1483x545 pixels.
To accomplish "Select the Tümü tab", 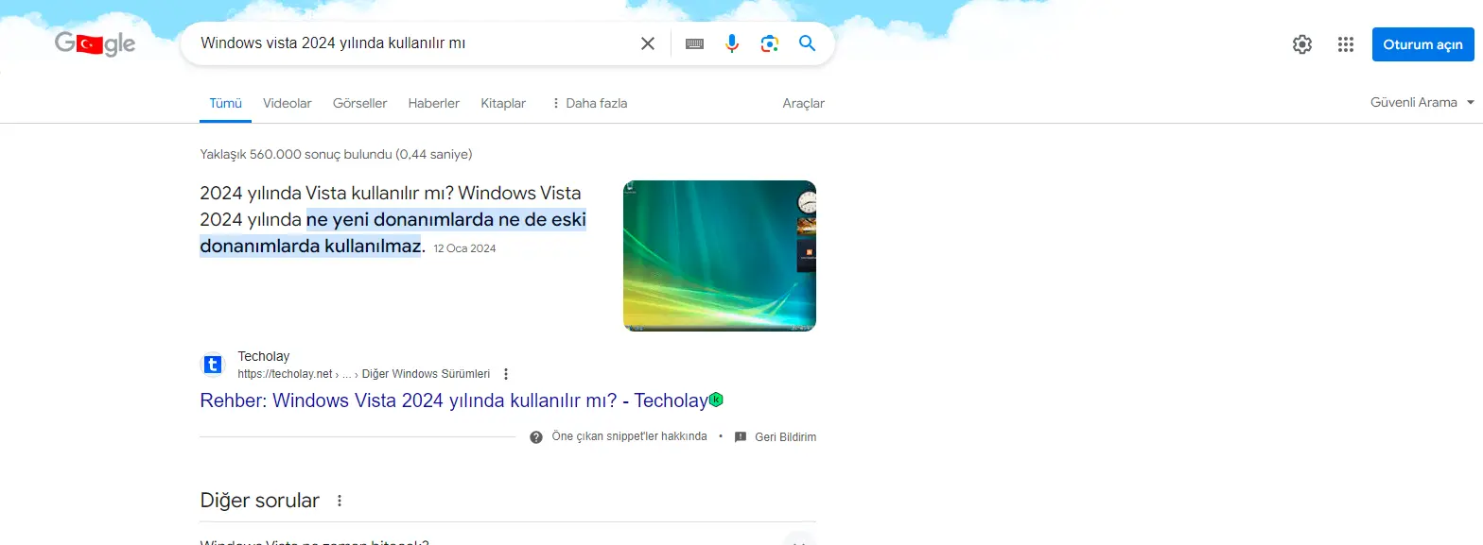I will (x=225, y=103).
